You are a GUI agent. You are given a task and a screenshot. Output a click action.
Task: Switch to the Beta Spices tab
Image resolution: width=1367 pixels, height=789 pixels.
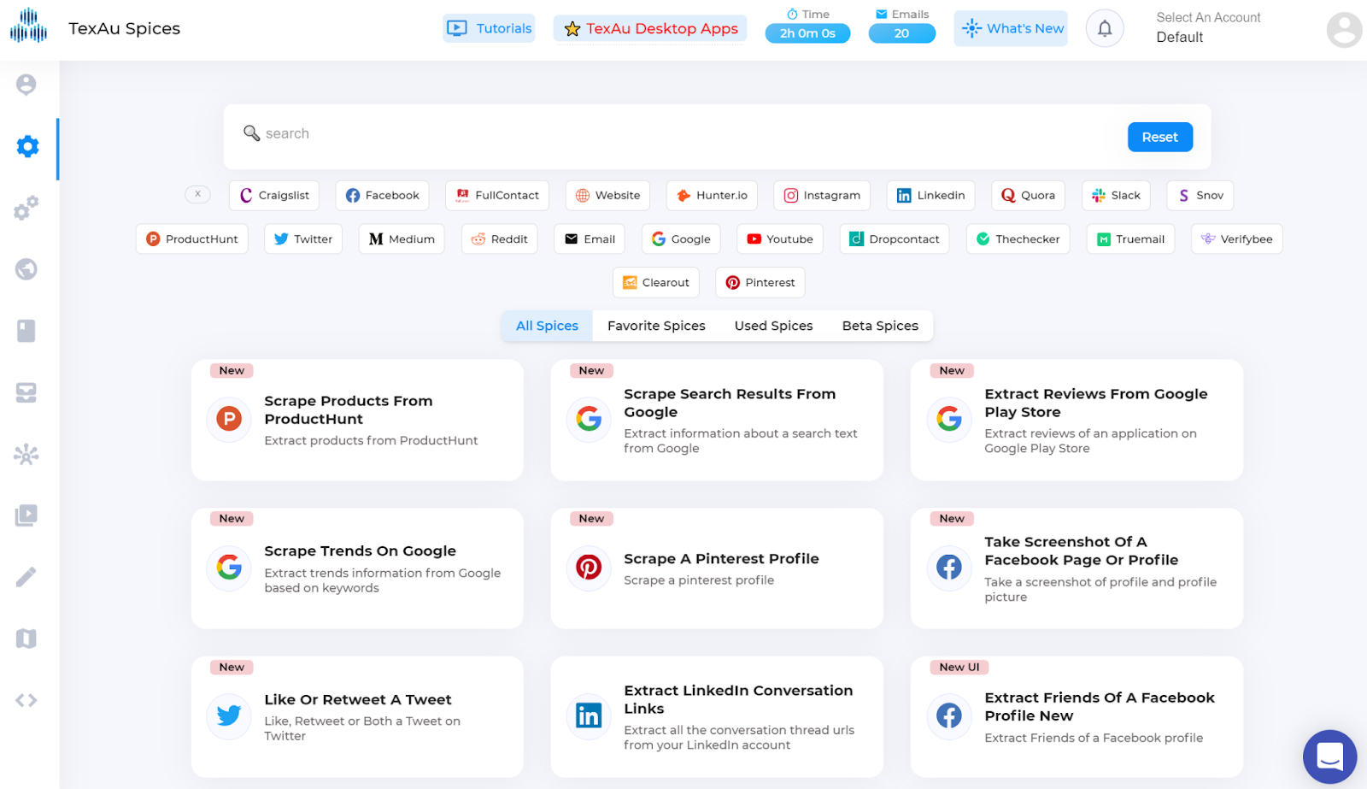(x=880, y=326)
